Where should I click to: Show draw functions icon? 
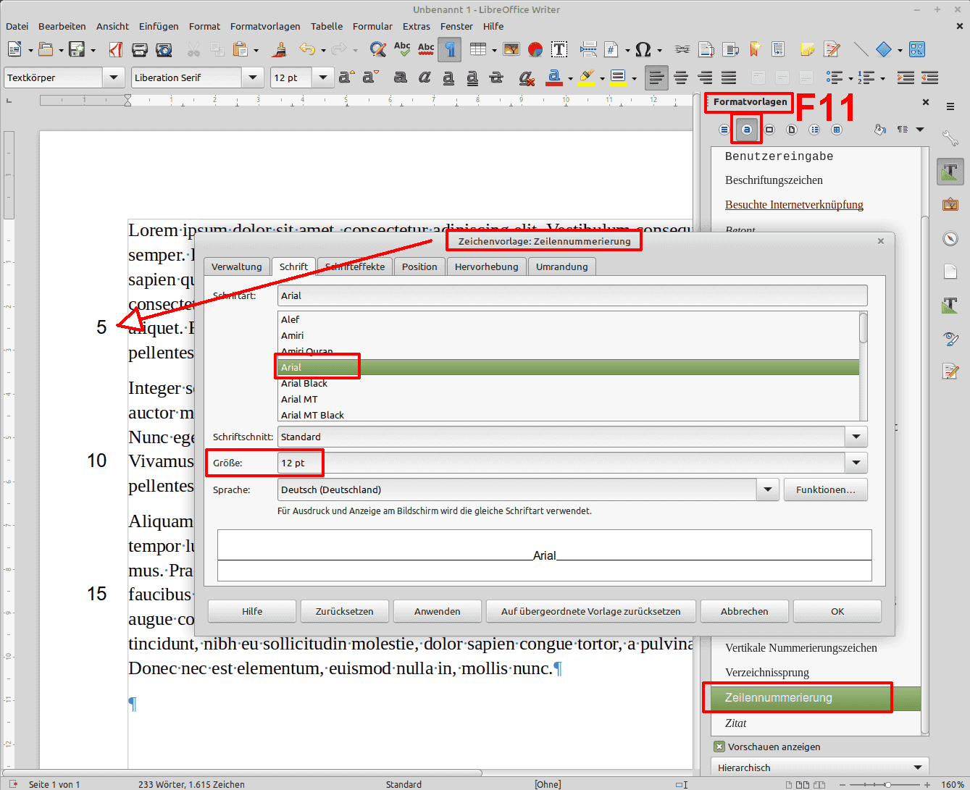pos(917,49)
